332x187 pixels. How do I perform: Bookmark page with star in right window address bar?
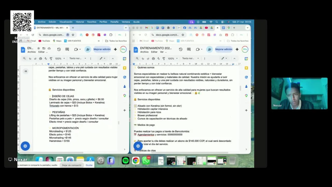(183, 35)
